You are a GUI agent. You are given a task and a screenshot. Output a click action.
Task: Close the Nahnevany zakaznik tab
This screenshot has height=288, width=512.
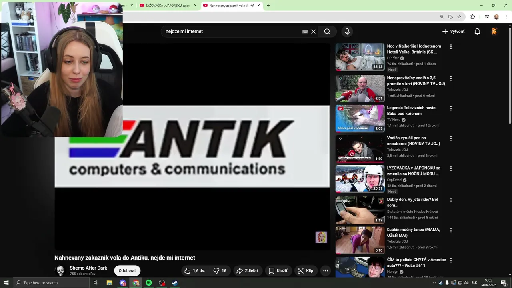259,6
